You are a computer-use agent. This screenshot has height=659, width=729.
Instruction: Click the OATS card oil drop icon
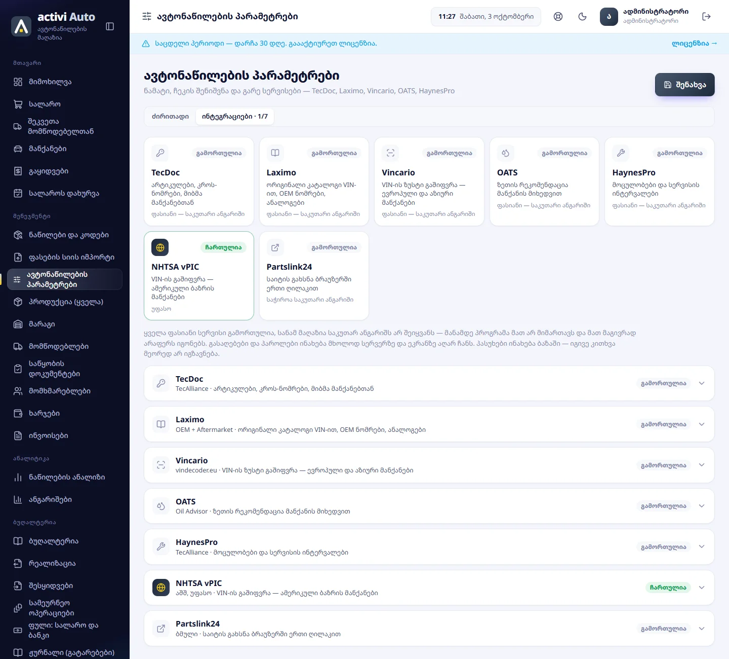click(506, 153)
